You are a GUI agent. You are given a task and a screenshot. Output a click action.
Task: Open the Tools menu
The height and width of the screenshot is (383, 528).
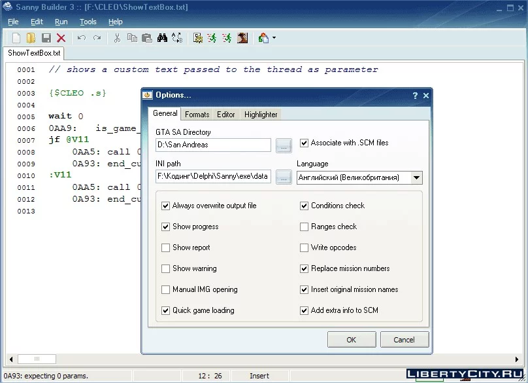pyautogui.click(x=88, y=22)
